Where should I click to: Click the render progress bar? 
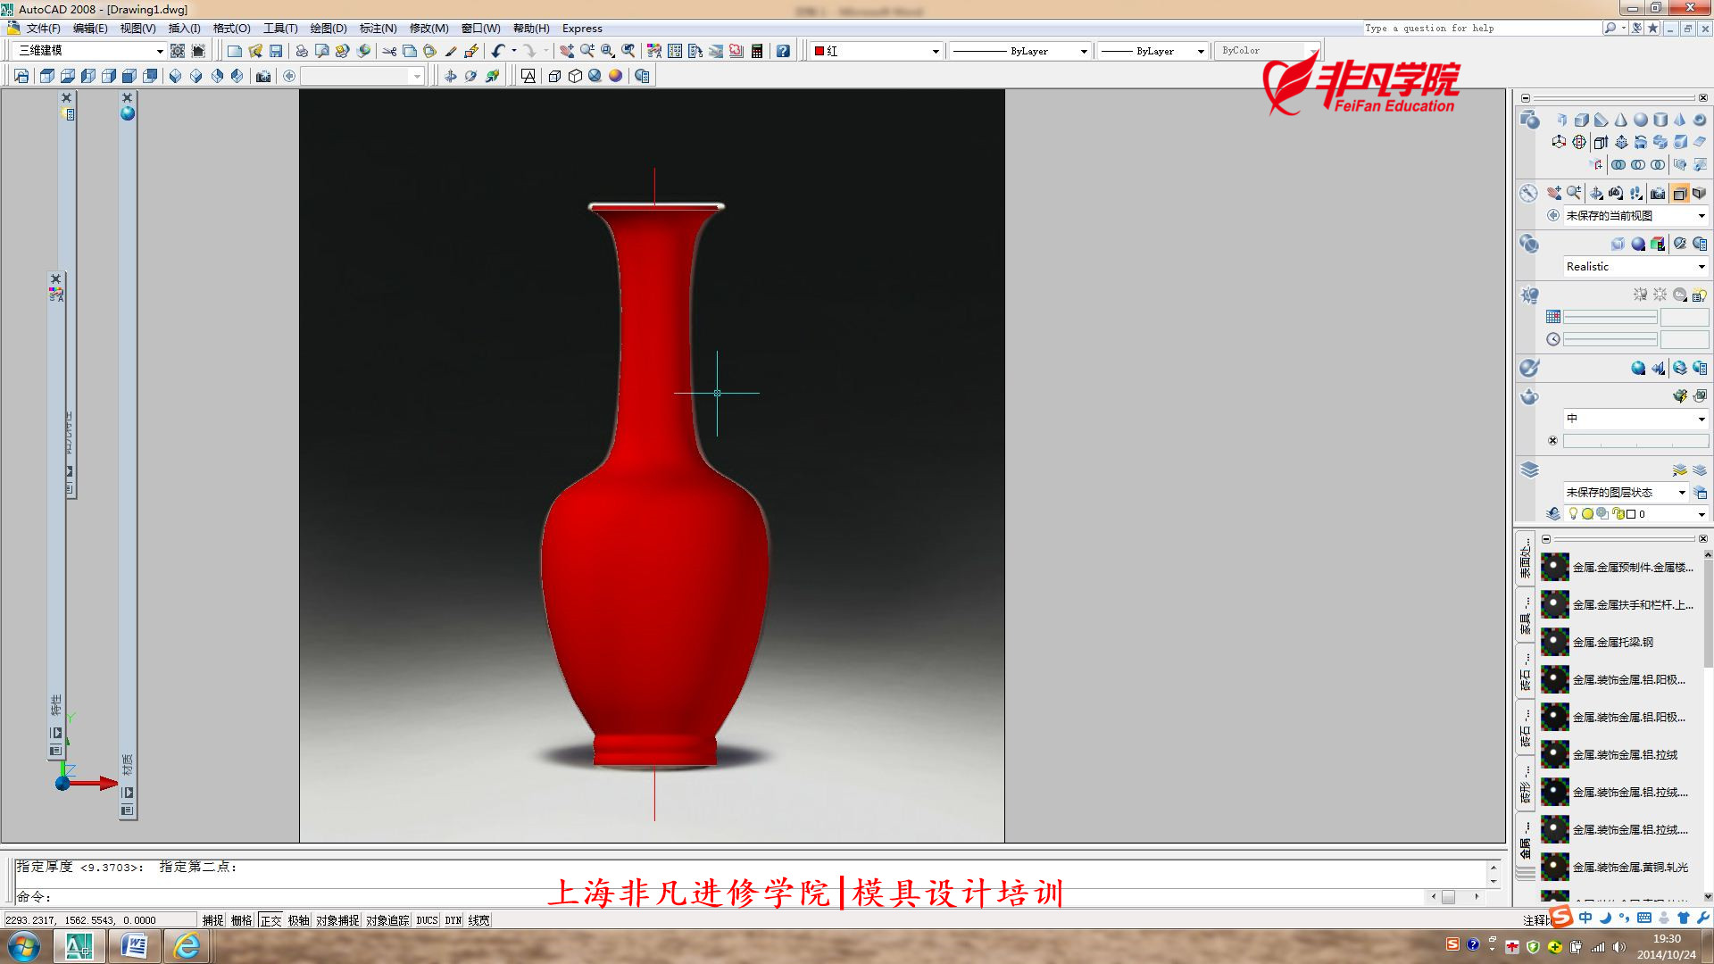tap(1635, 441)
